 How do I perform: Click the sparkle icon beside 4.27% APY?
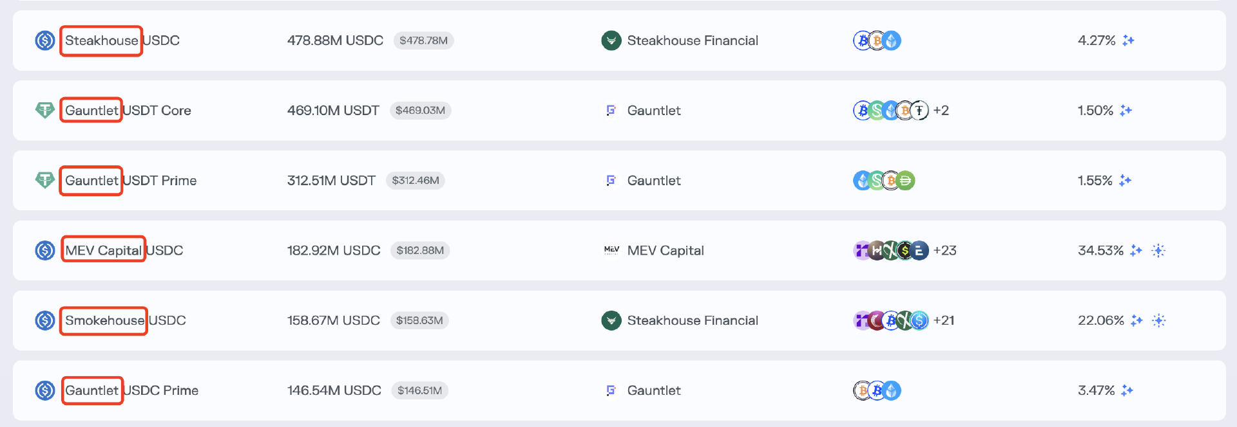(x=1128, y=41)
